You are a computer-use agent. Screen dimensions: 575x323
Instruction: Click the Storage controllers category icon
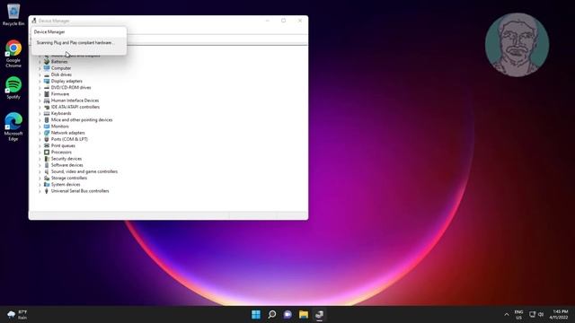(47, 178)
